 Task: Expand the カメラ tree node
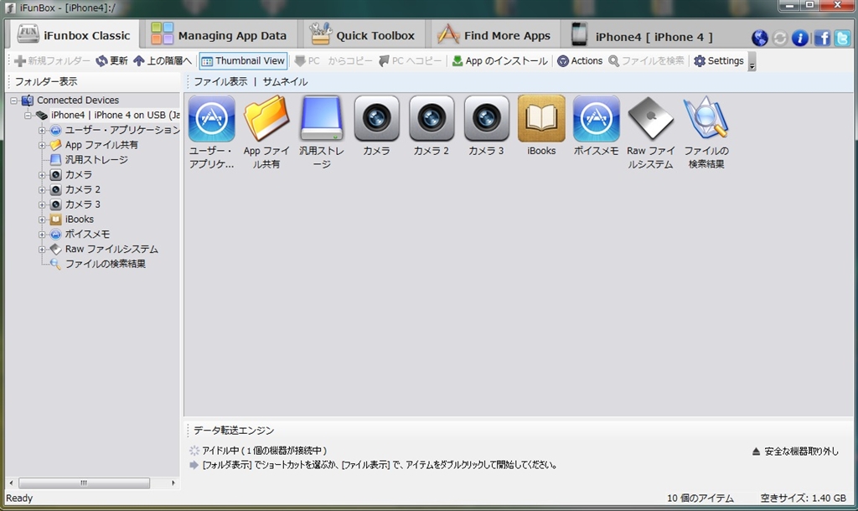click(x=42, y=174)
